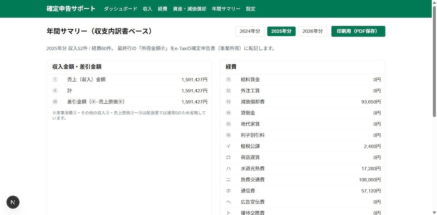Open the 収入 navigation item
The height and width of the screenshot is (215, 437).
pos(148,9)
